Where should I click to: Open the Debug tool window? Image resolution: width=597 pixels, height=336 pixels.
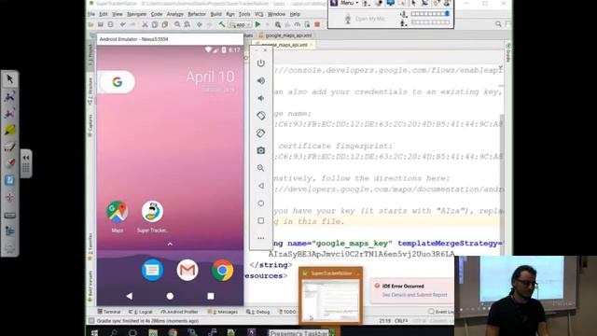point(258,312)
